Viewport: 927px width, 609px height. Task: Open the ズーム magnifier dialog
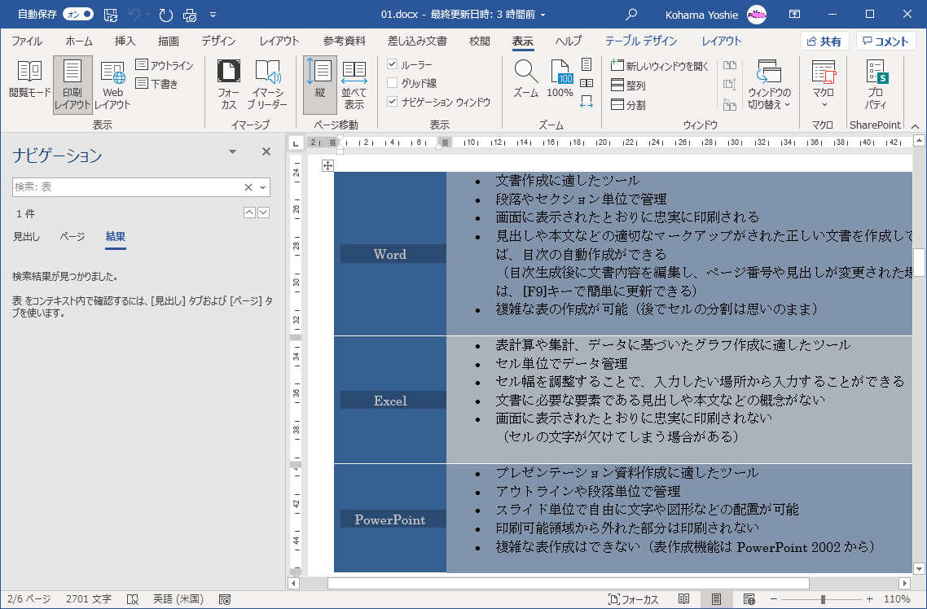tap(525, 80)
